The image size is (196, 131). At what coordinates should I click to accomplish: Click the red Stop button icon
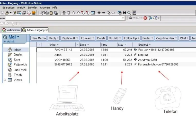[x=145, y=18]
